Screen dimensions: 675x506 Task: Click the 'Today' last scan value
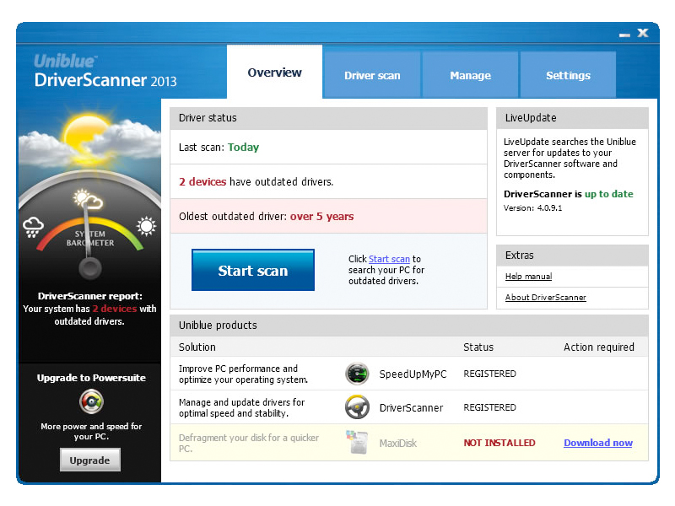pos(244,147)
